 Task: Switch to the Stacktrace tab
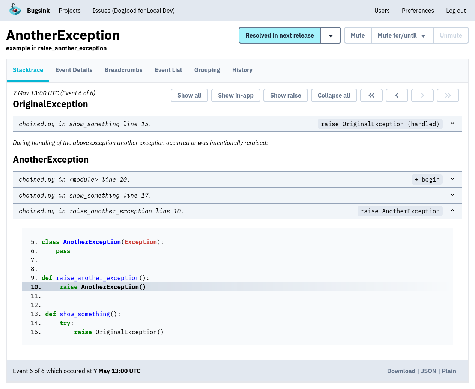click(x=28, y=70)
